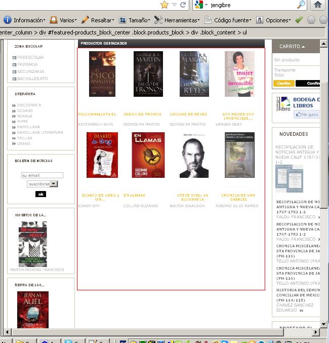This screenshot has width=329, height=343.
Task: Click STEVE JOBS. LA BIOGRAFIA title
Action: (x=192, y=197)
